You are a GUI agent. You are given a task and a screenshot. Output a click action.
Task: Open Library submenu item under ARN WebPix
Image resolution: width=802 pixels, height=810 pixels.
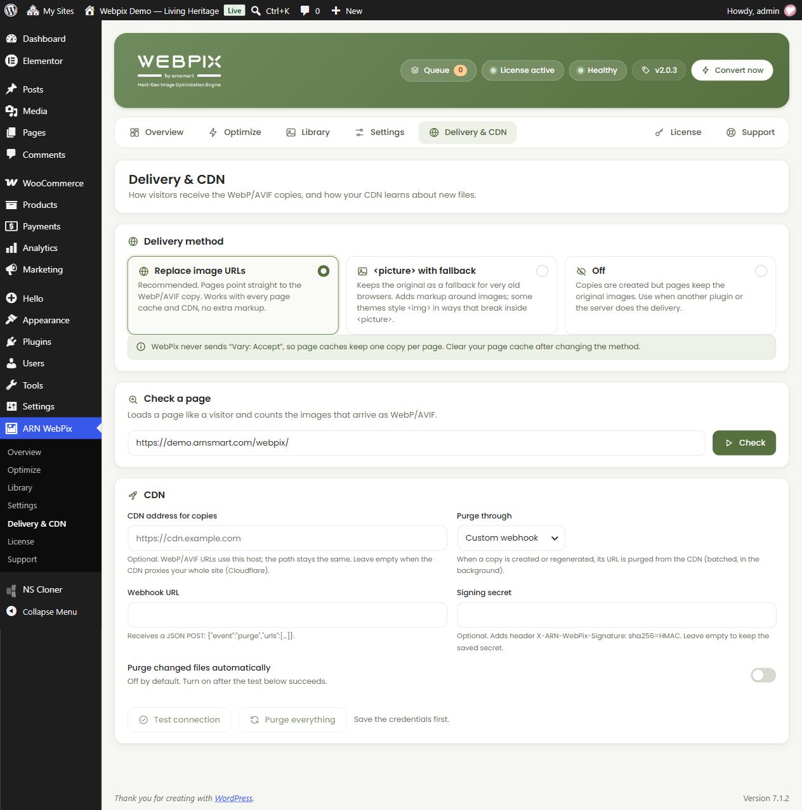pos(20,487)
